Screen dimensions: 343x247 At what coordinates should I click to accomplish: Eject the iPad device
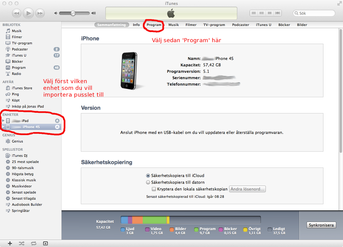click(57, 121)
